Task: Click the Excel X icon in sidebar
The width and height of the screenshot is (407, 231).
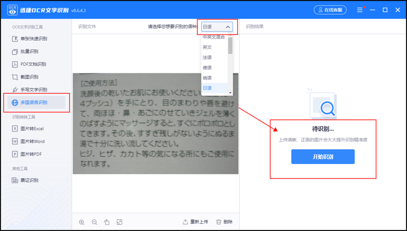Action: (x=15, y=129)
